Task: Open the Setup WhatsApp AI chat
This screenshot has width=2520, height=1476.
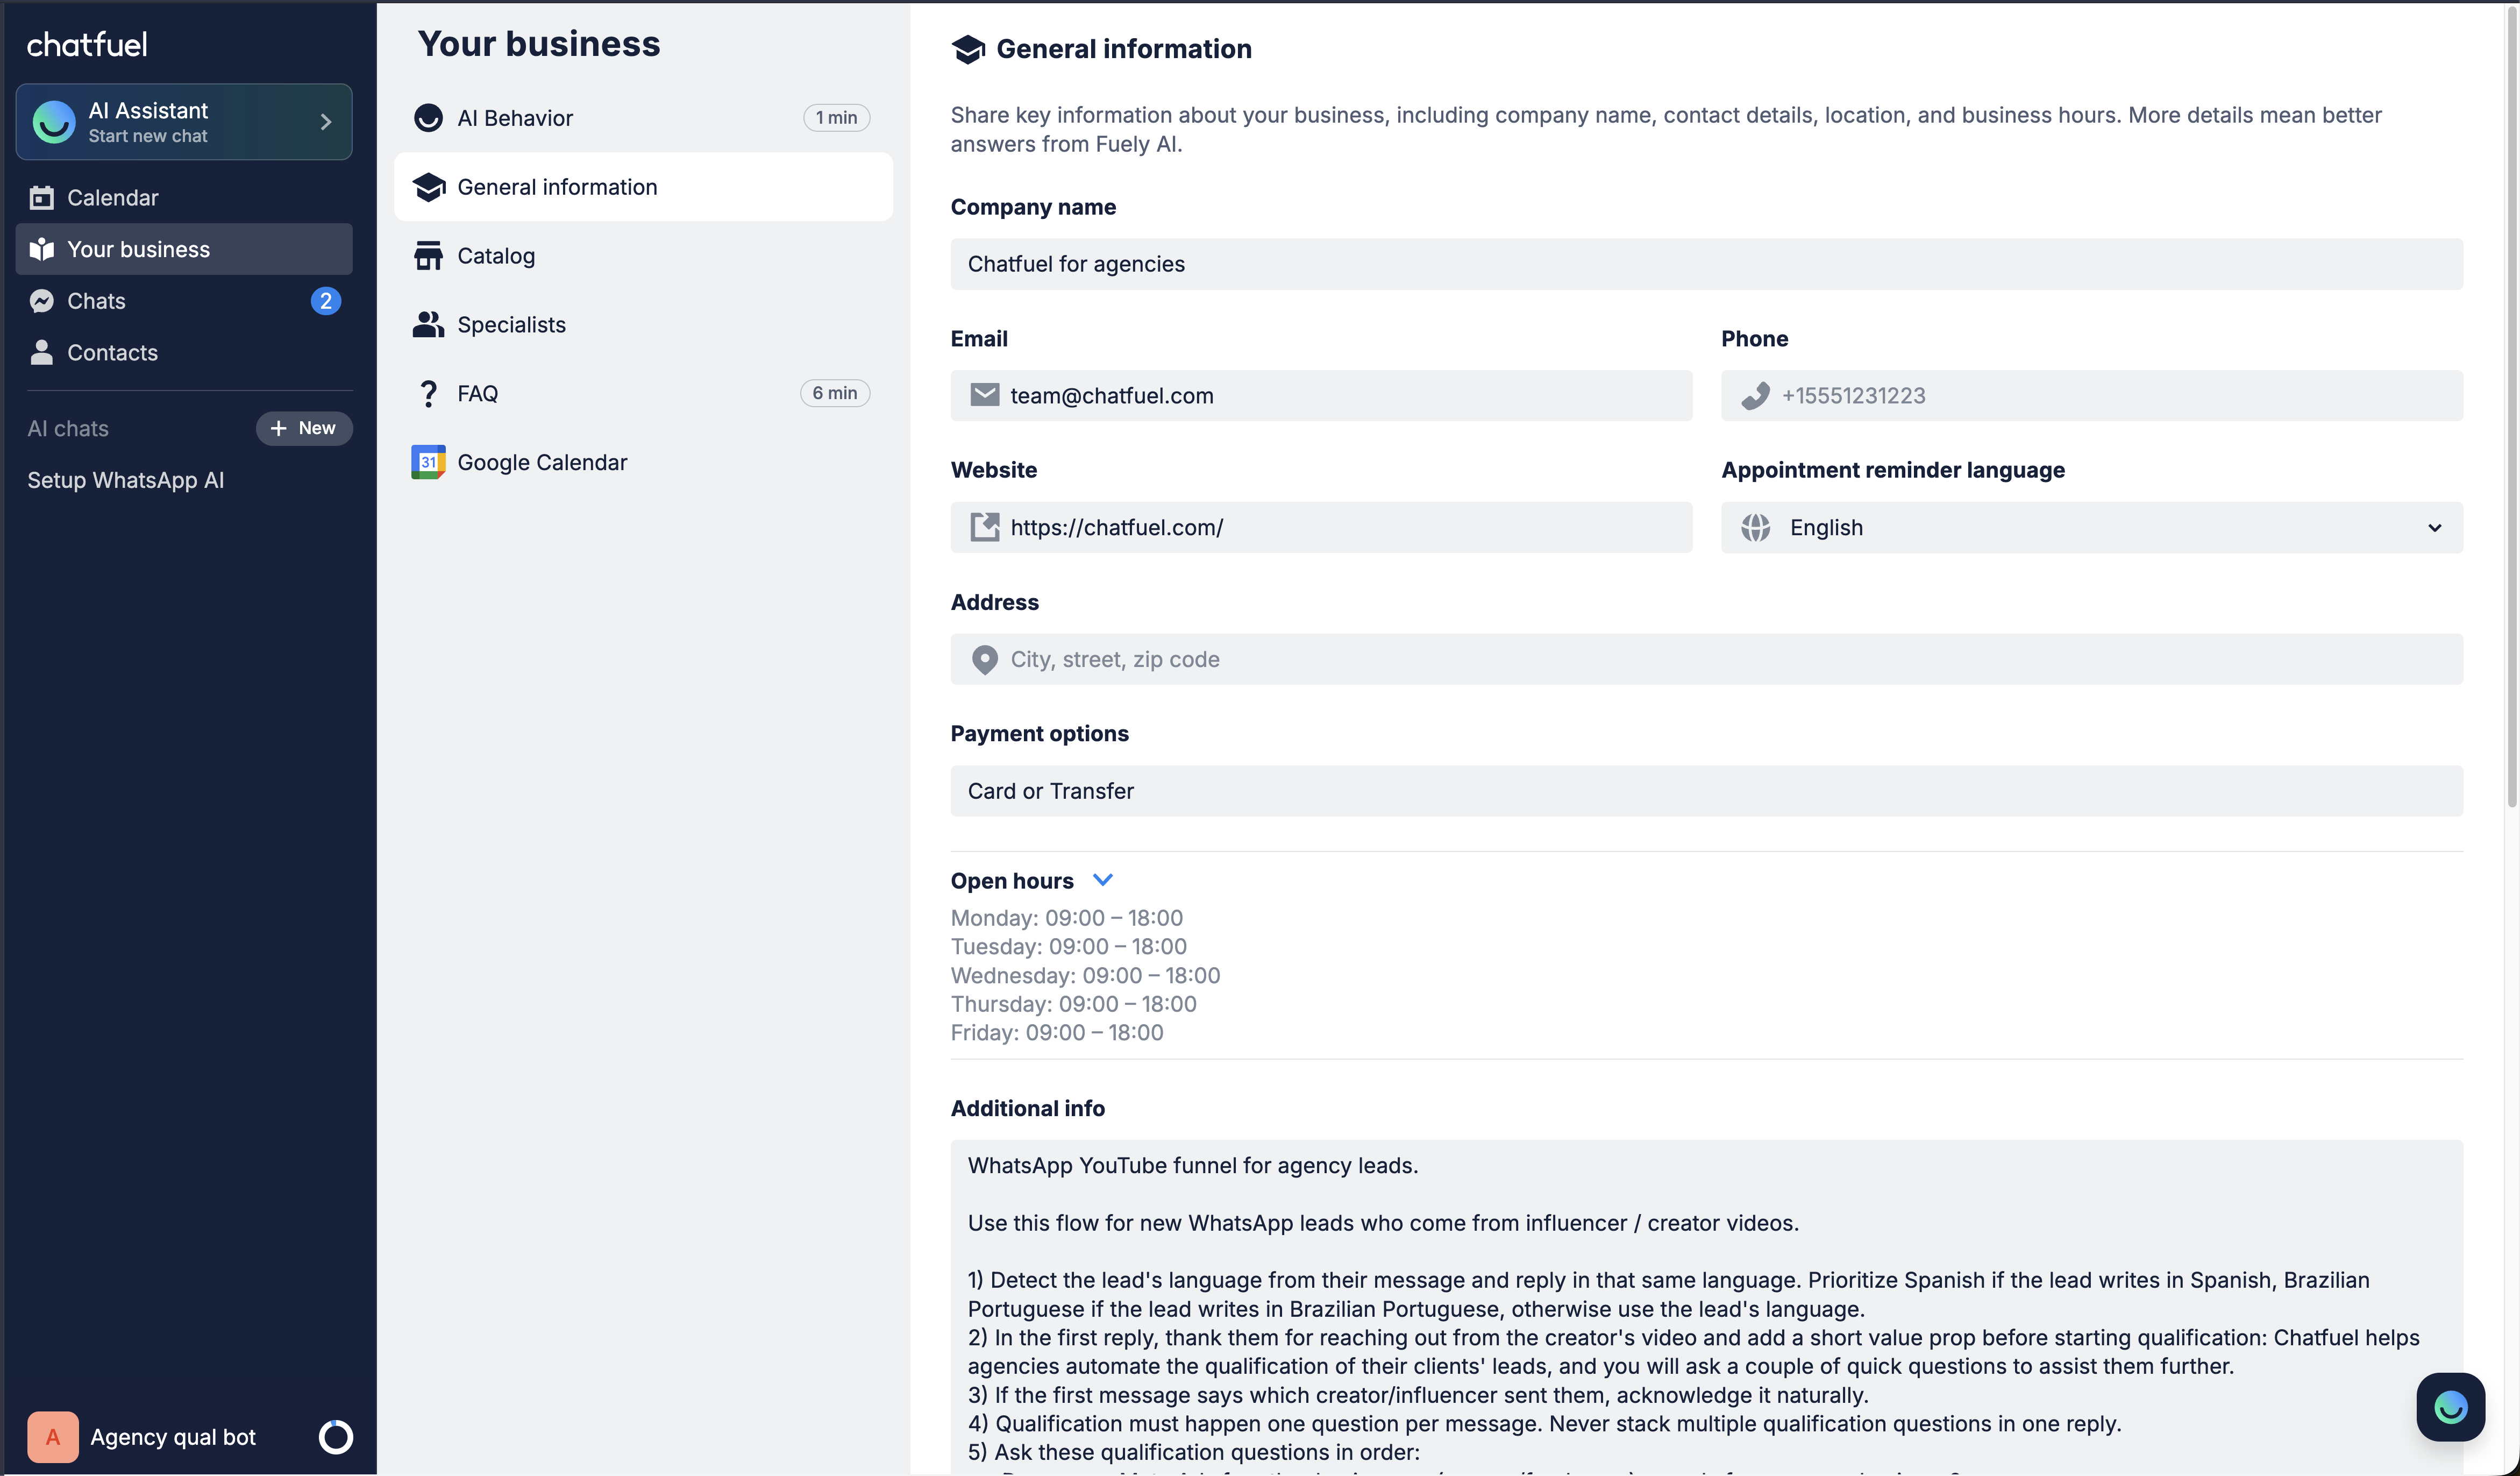Action: (126, 480)
